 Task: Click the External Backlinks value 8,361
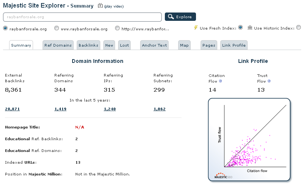pyautogui.click(x=13, y=90)
